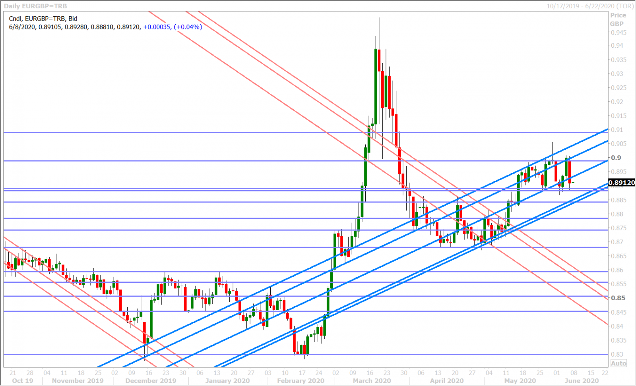
Task: Click the 0.84 price axis label
Action: (617, 326)
